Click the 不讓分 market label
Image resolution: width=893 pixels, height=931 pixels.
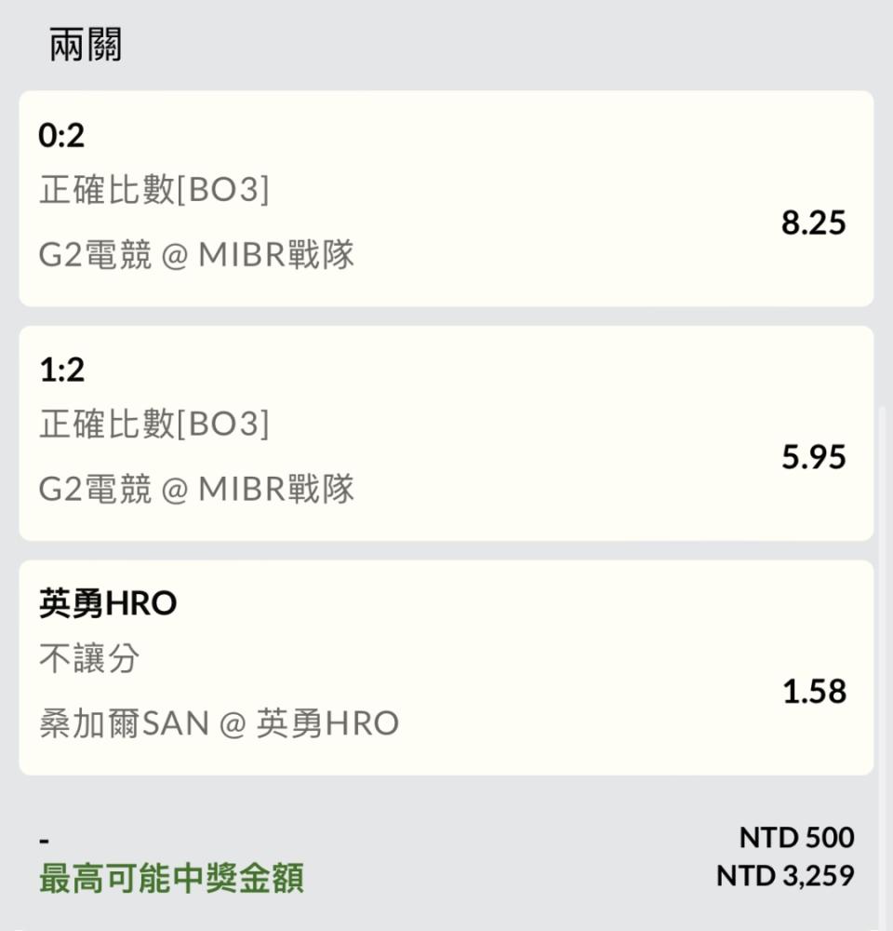(89, 658)
